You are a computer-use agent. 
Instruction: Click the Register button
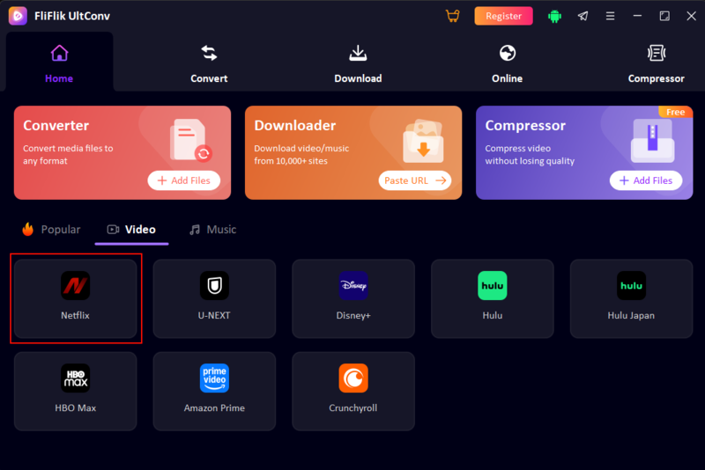[x=503, y=16]
